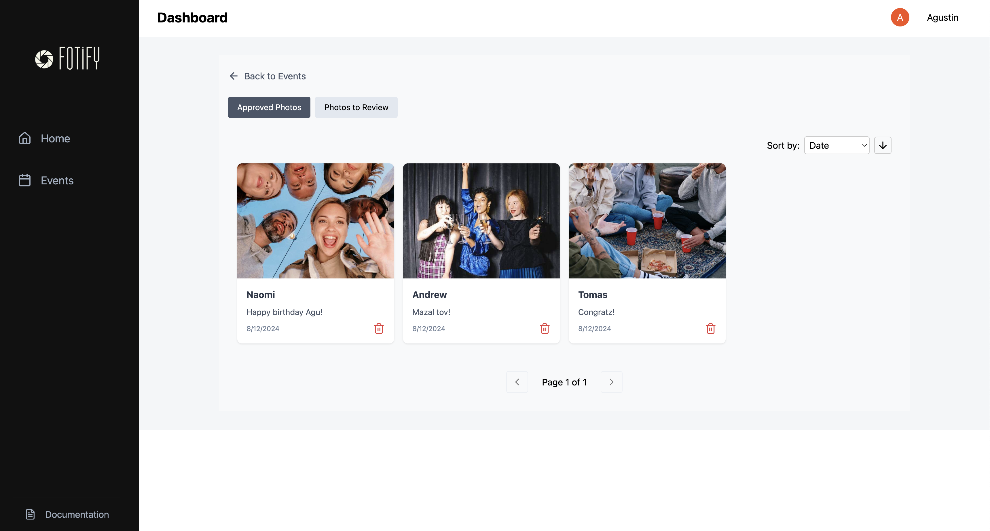Go to the next page with the right chevron
990x531 pixels.
pos(611,382)
